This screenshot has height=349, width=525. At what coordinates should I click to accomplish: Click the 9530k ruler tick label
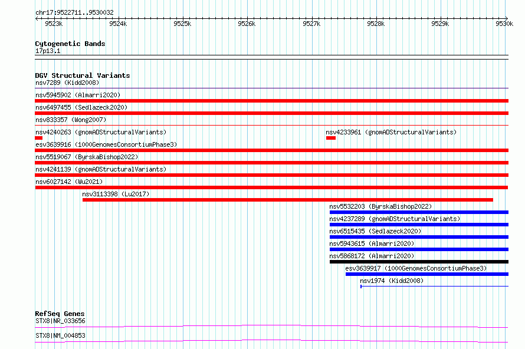click(504, 24)
